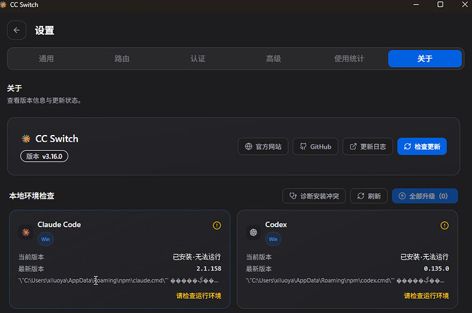View the 更新日志 changelog
Viewport: 472px width, 313px height.
[367, 147]
